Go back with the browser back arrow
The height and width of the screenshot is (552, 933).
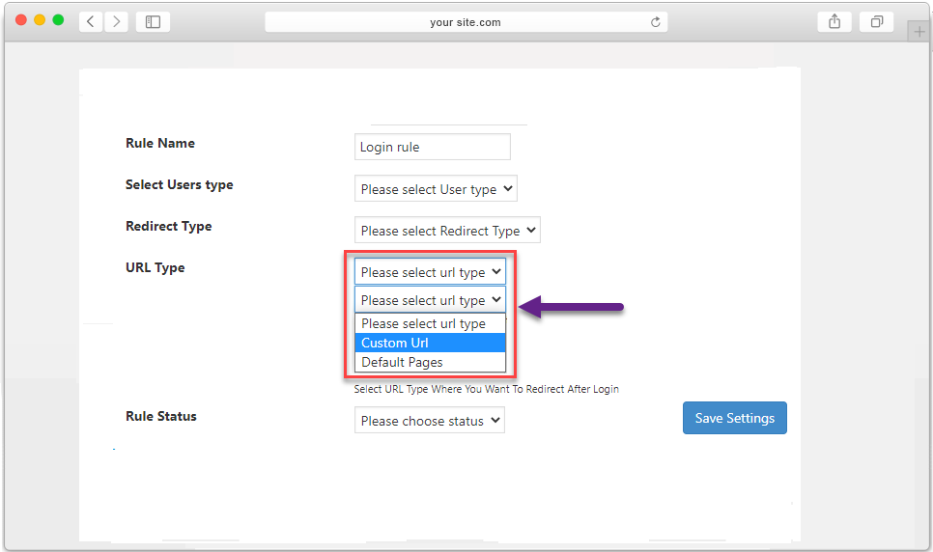91,22
